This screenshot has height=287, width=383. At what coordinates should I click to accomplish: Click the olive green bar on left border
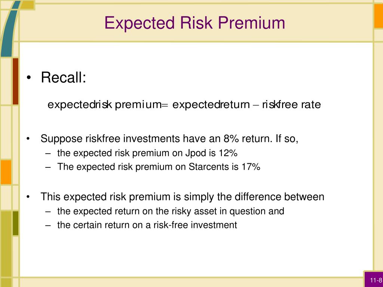click(x=15, y=223)
